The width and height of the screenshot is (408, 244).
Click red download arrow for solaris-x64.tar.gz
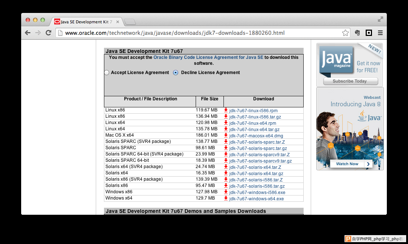226,173
